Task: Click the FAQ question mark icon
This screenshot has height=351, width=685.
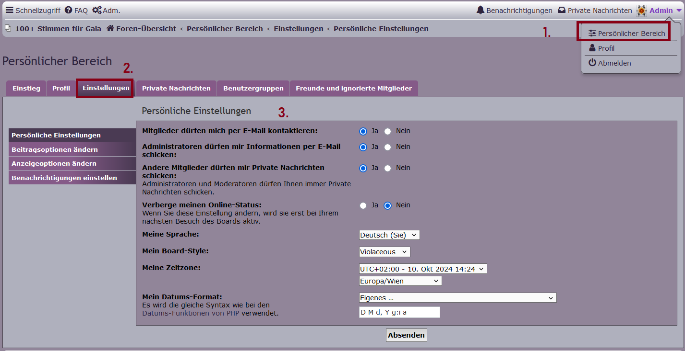Action: click(x=68, y=10)
